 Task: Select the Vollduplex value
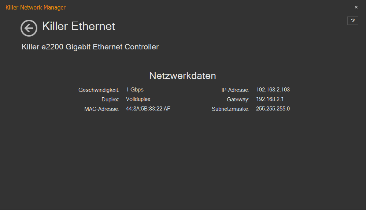click(138, 99)
